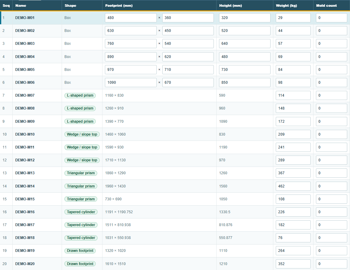Edit weight 108 for DEMO-M15

coord(293,199)
